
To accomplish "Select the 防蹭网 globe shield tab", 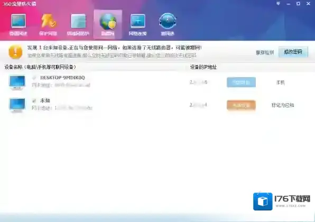I will 108,24.
